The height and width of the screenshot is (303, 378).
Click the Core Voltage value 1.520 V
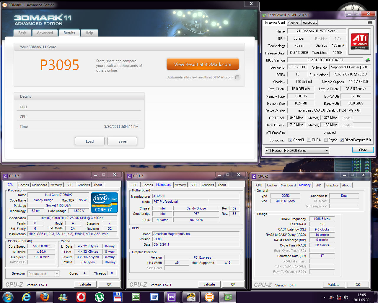pyautogui.click(x=79, y=211)
